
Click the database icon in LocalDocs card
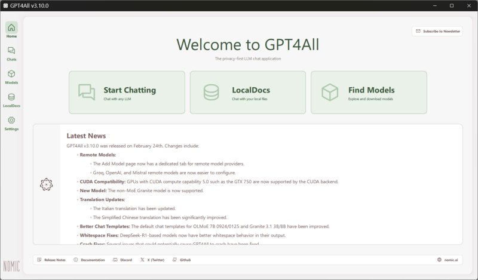[212, 93]
